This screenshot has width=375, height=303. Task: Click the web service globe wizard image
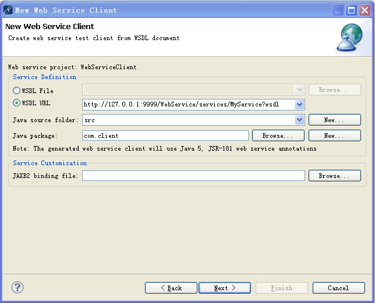click(349, 37)
